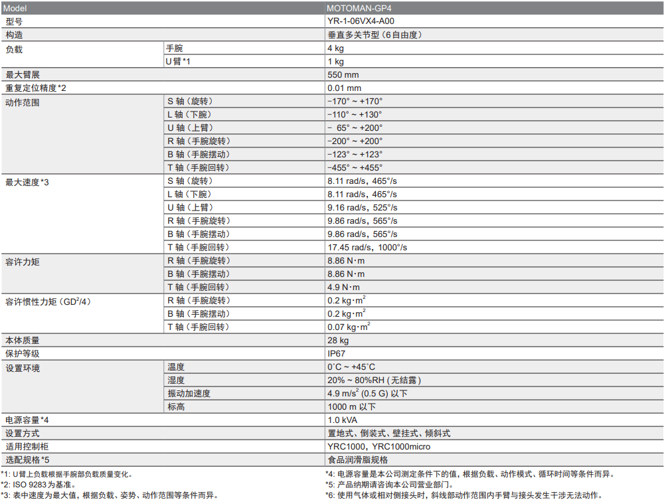This screenshot has height=500, width=666.
Task: Select the 电源容量 value 1.0 kVA
Action: click(x=343, y=420)
